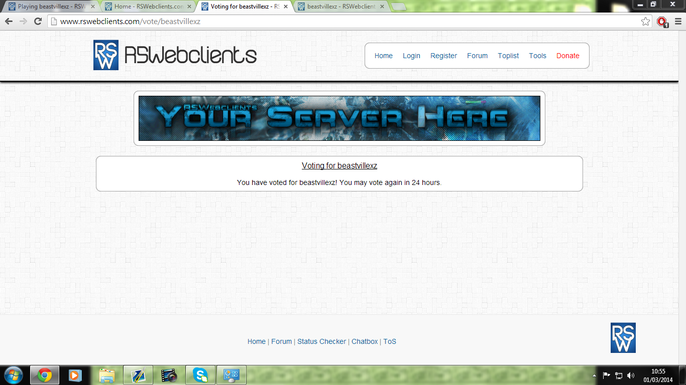This screenshot has width=686, height=385.
Task: Close the Home - RSWebclients tab
Action: tap(189, 7)
